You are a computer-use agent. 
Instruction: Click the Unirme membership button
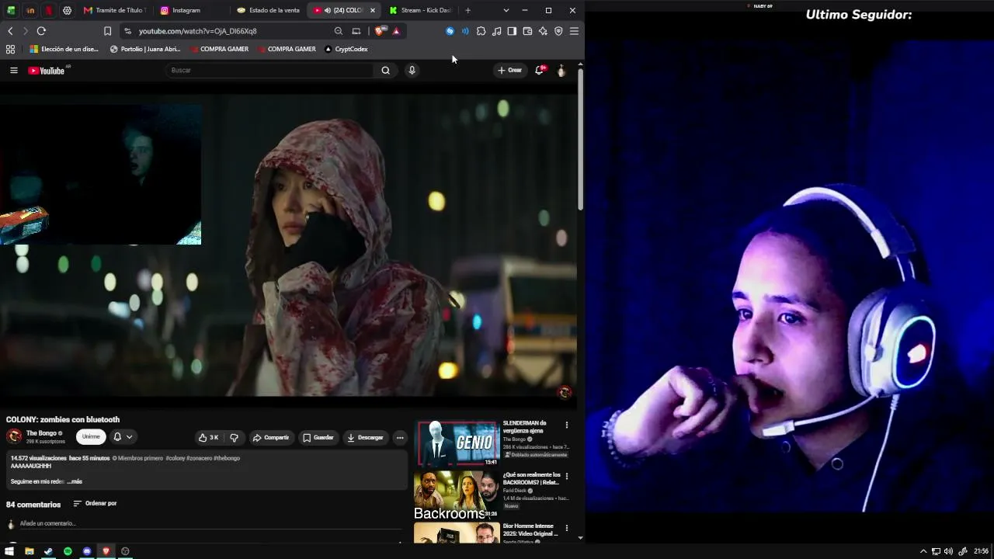tap(91, 436)
